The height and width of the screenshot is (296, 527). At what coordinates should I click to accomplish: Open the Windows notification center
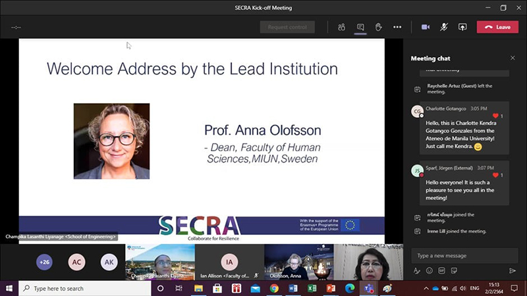[514, 288]
